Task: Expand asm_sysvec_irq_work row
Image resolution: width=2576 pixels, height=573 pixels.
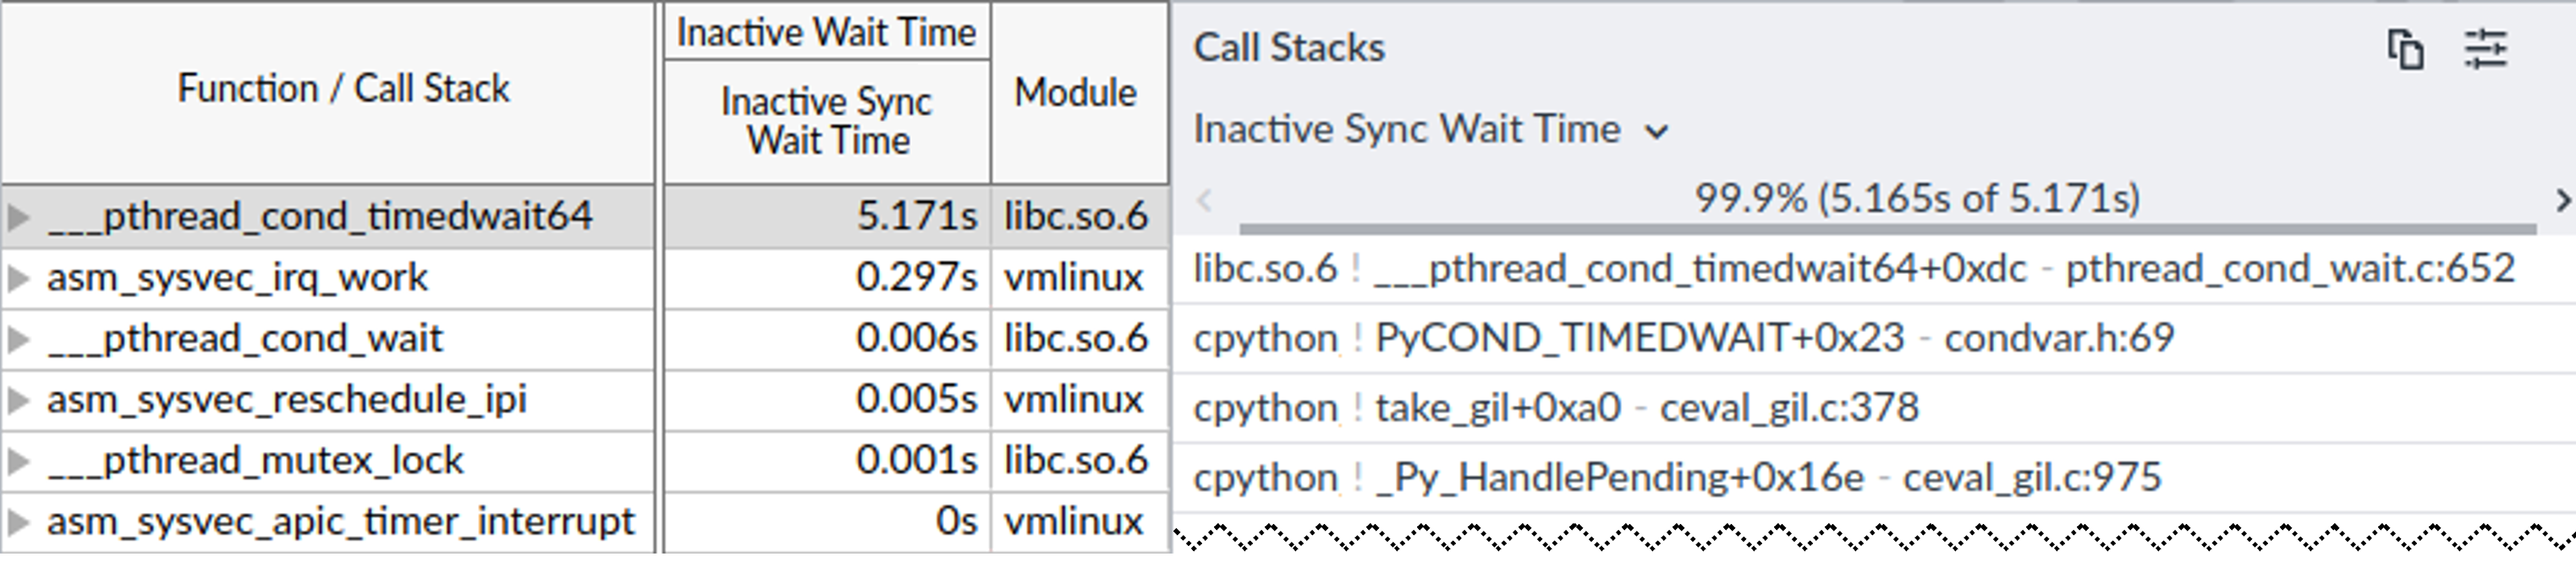Action: coord(18,277)
